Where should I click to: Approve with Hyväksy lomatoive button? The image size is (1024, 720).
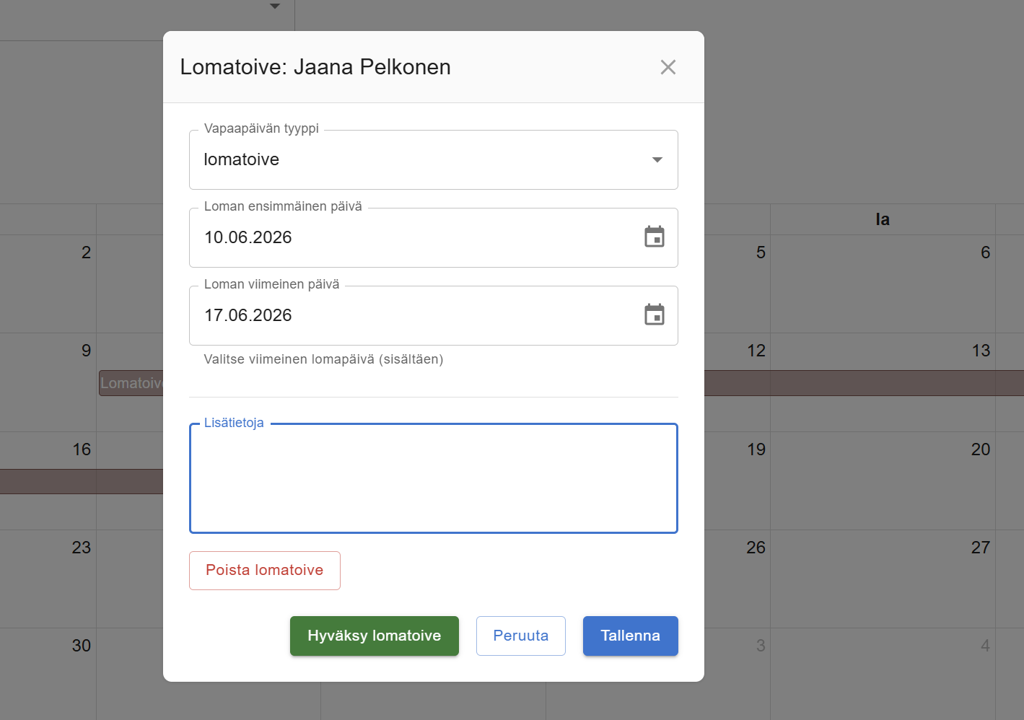click(375, 636)
